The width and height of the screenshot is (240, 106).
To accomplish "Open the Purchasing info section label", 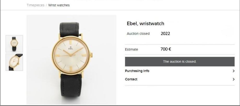I will pyautogui.click(x=137, y=71).
